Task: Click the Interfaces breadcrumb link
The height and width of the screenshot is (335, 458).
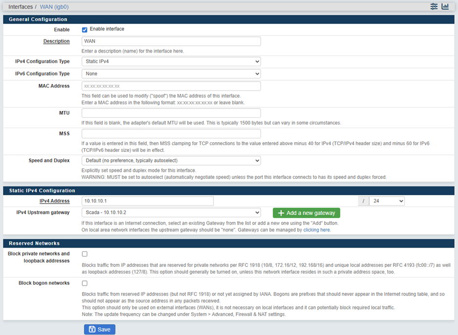Action: click(x=20, y=7)
